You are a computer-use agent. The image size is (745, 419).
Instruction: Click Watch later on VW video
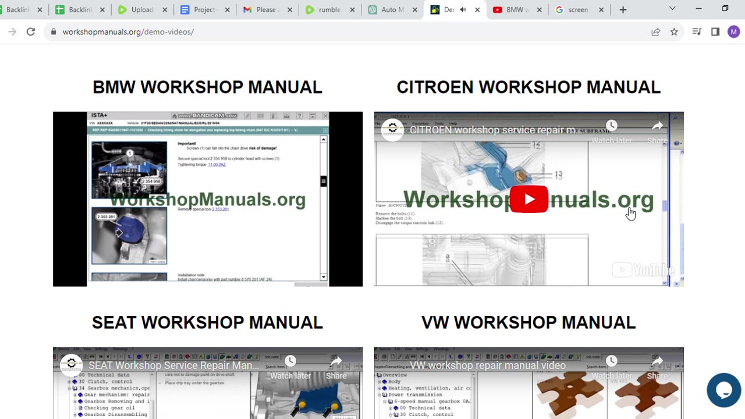tap(611, 368)
